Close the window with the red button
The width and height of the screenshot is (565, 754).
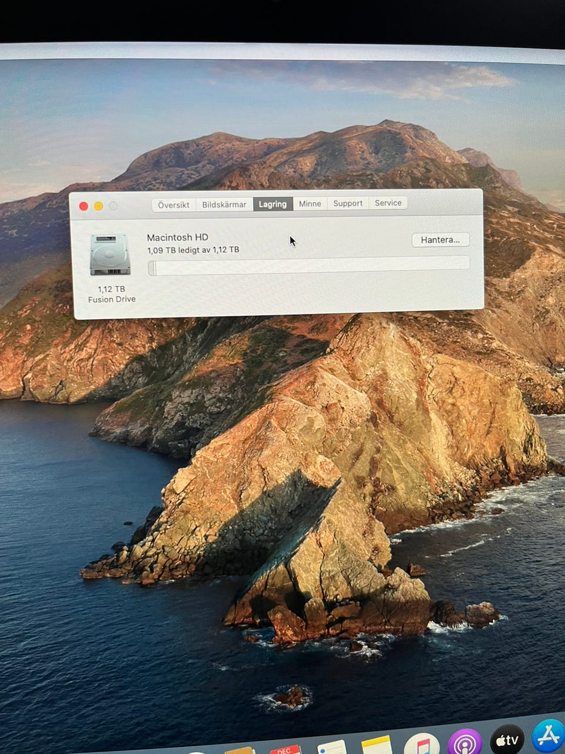(x=84, y=206)
